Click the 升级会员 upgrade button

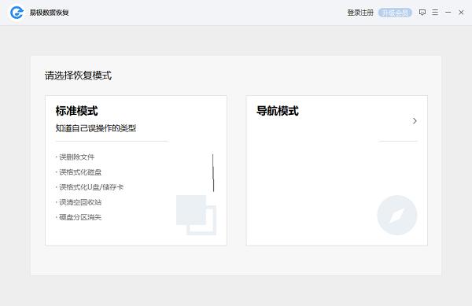pyautogui.click(x=395, y=13)
